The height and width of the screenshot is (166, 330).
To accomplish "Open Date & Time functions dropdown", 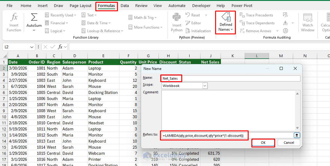I will (x=96, y=23).
